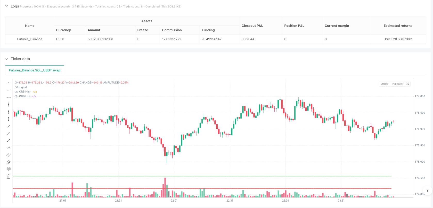Select the Fibonacci retracement lines tool
The image size is (433, 208).
(x=9, y=169)
